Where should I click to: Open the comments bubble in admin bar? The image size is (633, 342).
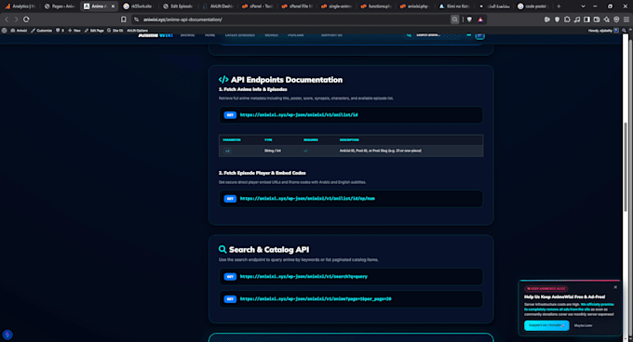[60, 31]
